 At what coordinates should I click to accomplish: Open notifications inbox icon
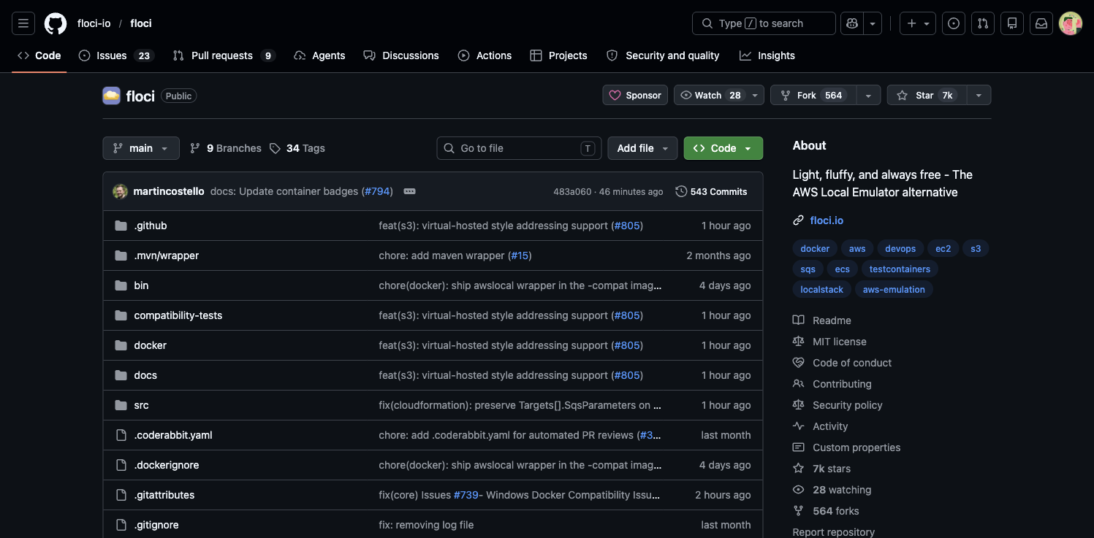[1041, 23]
